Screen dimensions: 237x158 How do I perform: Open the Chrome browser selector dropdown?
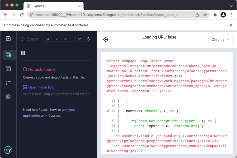click(x=220, y=39)
